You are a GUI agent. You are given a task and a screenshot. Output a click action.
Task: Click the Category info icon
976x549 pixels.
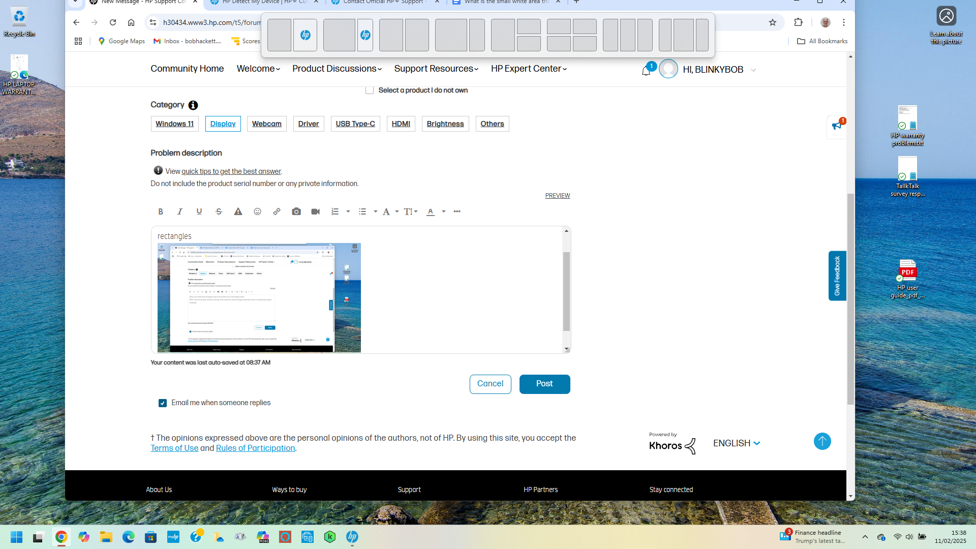click(193, 105)
